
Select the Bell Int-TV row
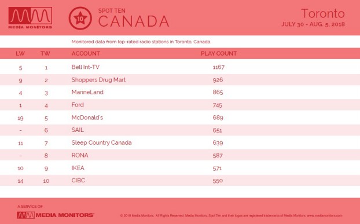click(x=180, y=67)
